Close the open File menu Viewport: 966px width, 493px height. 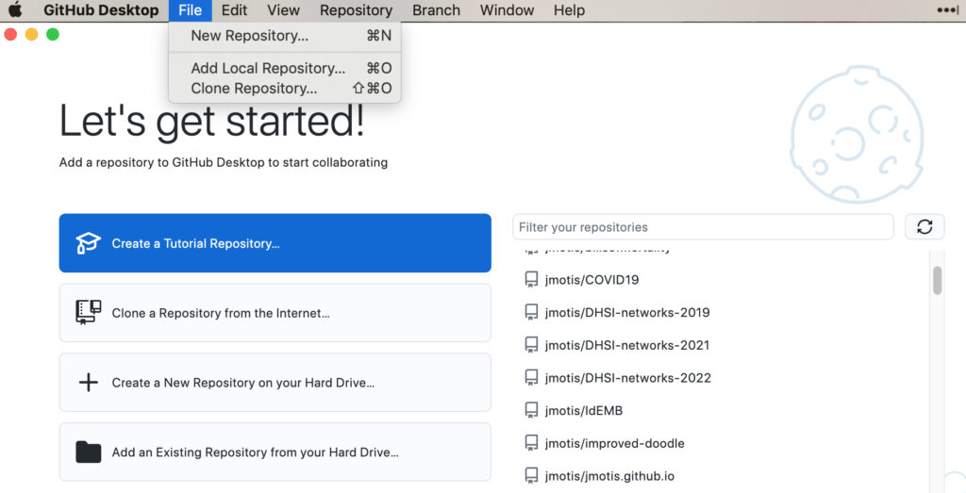[190, 9]
